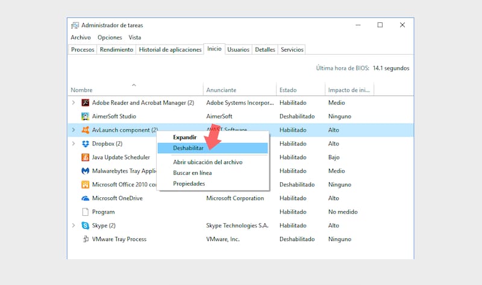Select the Microsoft OneDrive entry
482x285 pixels.
point(117,198)
